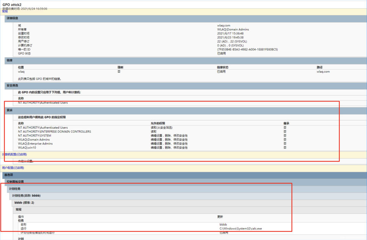Select modified time 2021/6/23 19:45:38
The height and width of the screenshot is (240, 367).
coord(230,37)
